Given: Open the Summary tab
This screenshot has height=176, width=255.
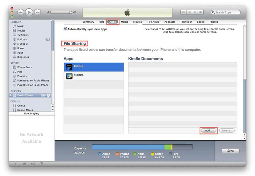Looking at the screenshot, I should (88, 22).
